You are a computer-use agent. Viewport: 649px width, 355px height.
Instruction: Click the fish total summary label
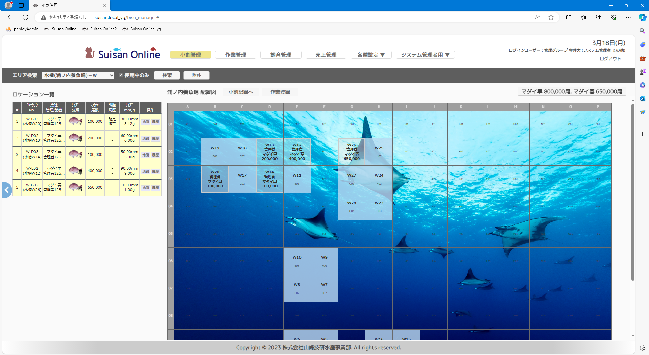[x=572, y=91]
